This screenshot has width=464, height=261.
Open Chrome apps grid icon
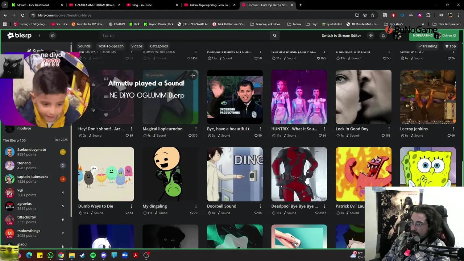pyautogui.click(x=5, y=24)
